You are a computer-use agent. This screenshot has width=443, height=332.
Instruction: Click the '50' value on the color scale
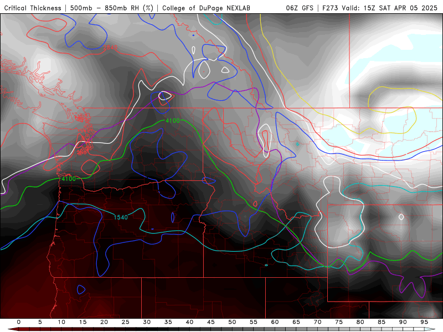[232, 322]
